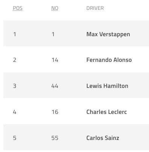Click car number 1 in Verstappen row
The image size is (149, 152).
53,34
